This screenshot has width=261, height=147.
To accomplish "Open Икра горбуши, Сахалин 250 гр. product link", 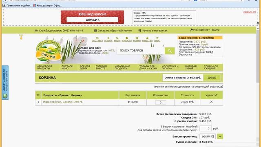I will [x=63, y=102].
